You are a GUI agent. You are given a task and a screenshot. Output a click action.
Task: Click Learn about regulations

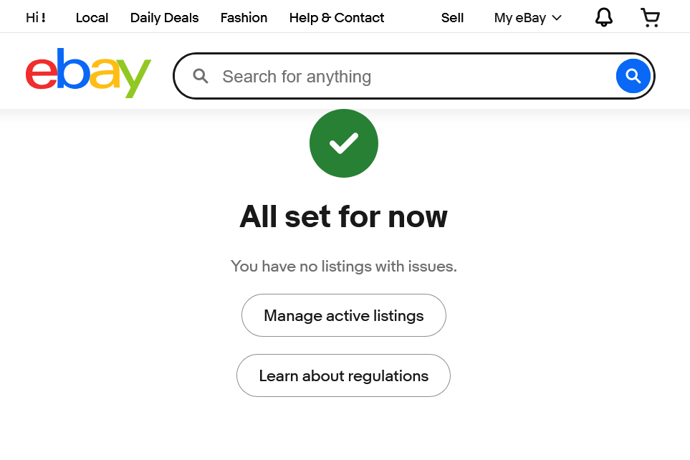(x=343, y=375)
